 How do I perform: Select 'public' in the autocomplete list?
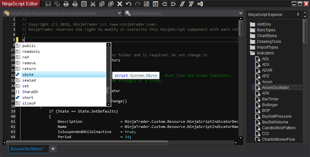pos(64,46)
